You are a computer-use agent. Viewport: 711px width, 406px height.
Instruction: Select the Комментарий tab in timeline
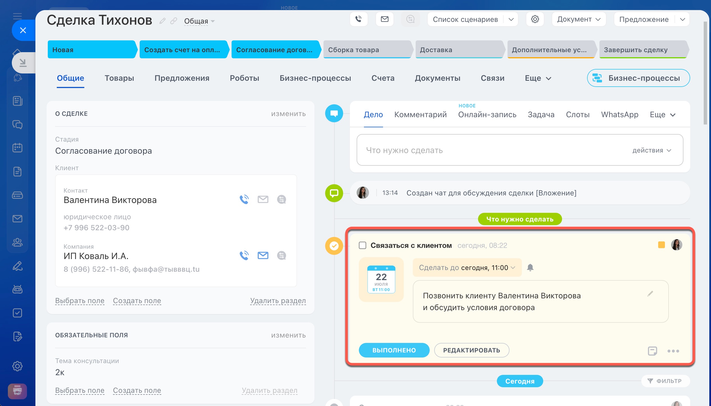420,114
